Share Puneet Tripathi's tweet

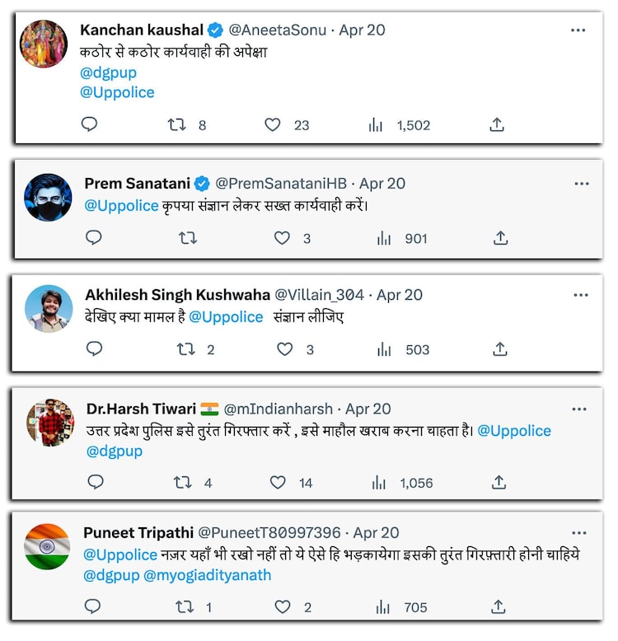click(498, 607)
